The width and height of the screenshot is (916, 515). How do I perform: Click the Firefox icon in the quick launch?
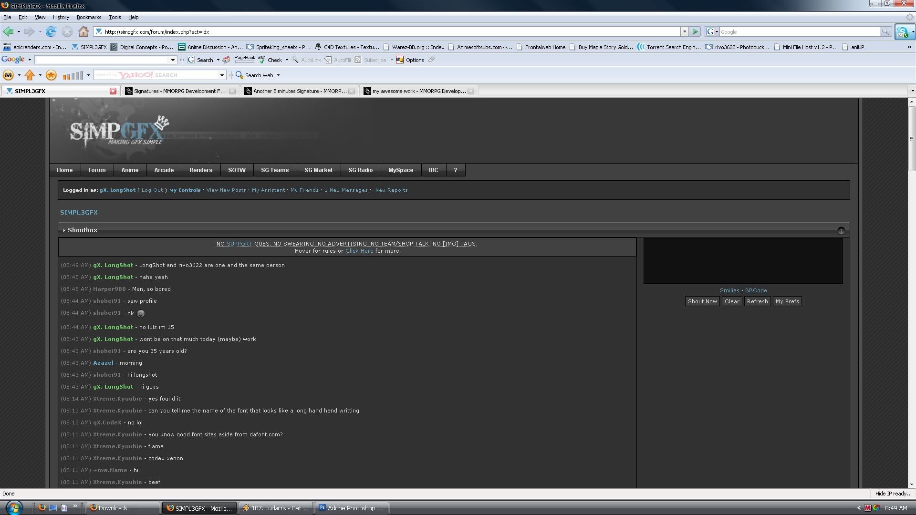coord(42,508)
